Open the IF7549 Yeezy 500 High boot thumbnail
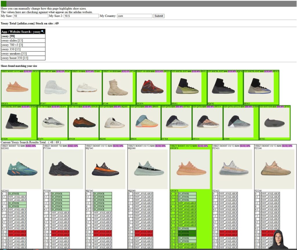The image size is (297, 250). [118, 87]
